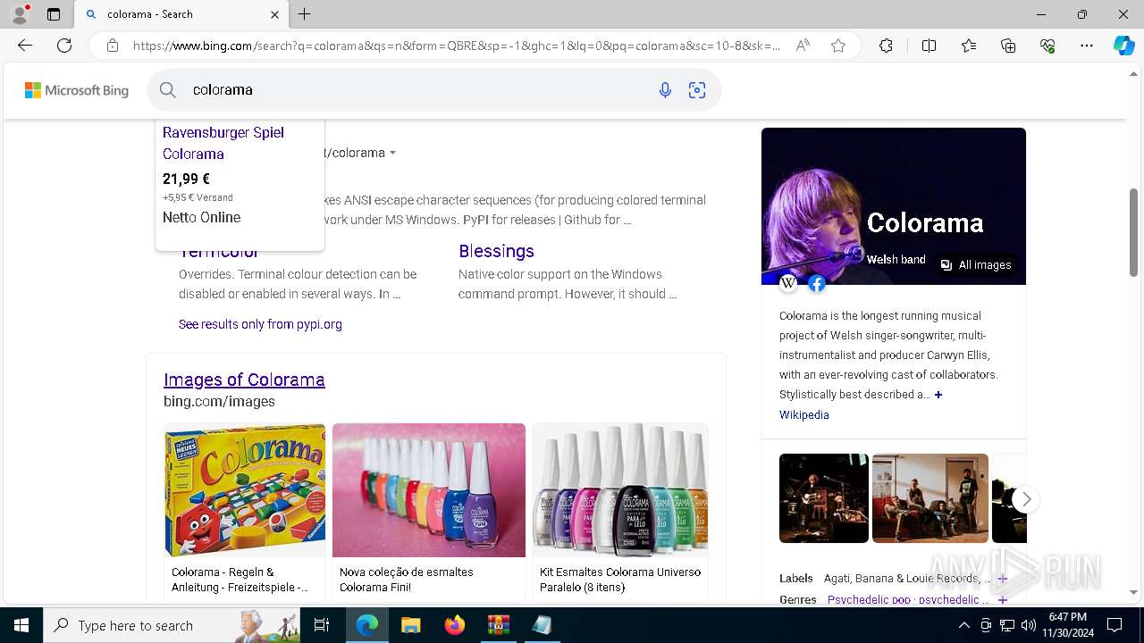Open a new tab with plus icon
This screenshot has width=1144, height=643.
tap(305, 14)
